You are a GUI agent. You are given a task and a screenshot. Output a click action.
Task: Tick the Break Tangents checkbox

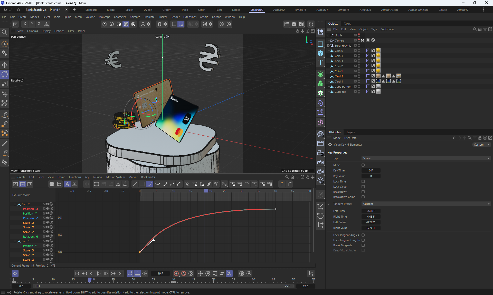coord(363,245)
